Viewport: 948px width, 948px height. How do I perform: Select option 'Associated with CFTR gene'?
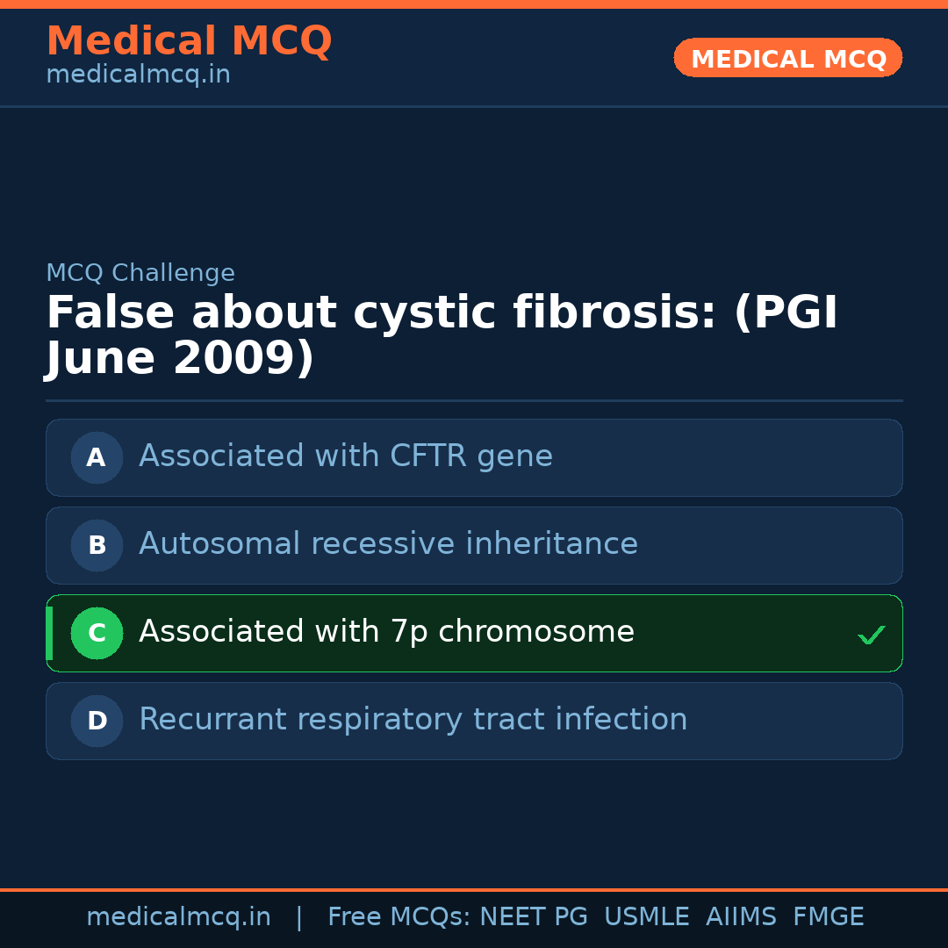(346, 456)
